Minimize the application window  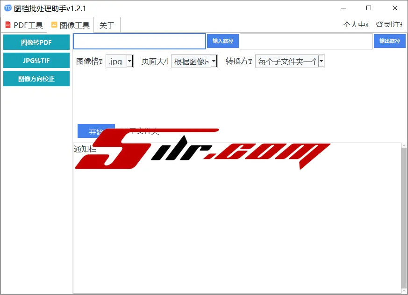[x=344, y=8]
